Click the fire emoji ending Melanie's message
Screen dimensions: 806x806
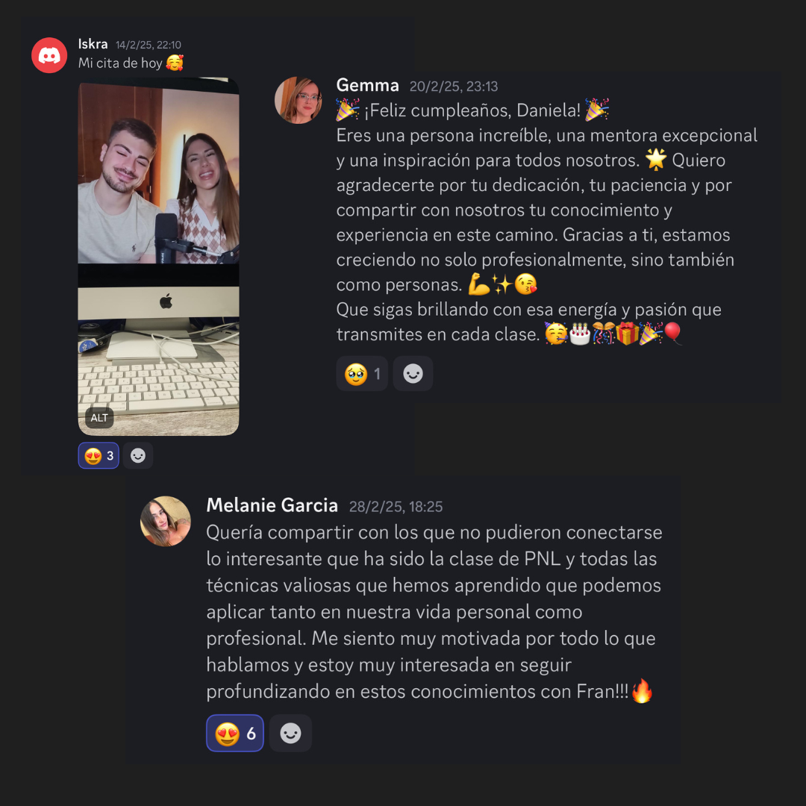642,691
